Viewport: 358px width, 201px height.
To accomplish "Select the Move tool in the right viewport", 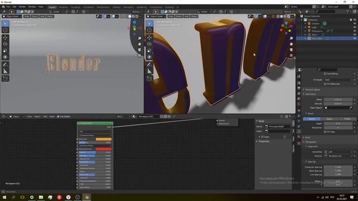I will coord(149,37).
